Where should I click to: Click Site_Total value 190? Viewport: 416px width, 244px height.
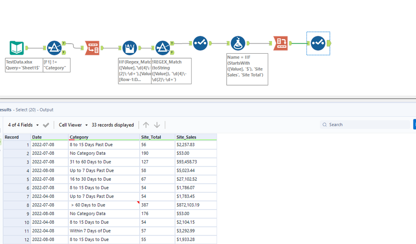tap(157, 153)
